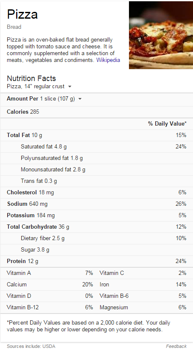
Task: Select the Pizza title heading
Action: [22, 14]
